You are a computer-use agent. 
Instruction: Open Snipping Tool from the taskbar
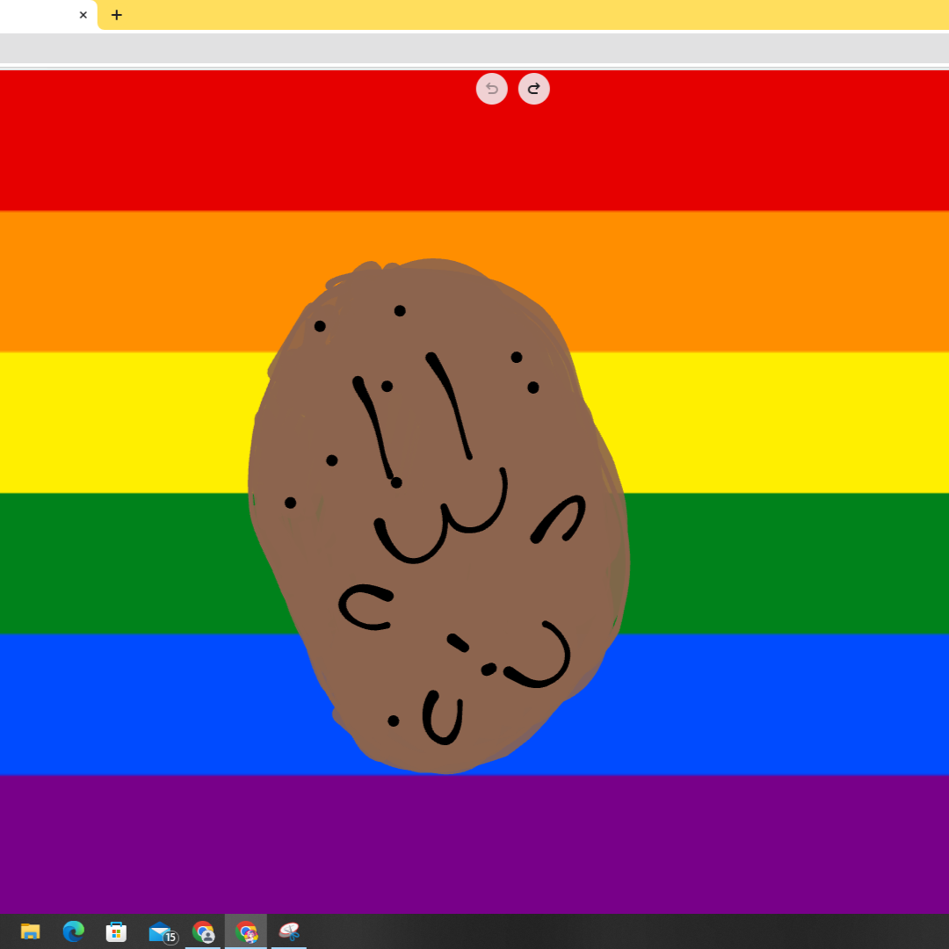289,931
